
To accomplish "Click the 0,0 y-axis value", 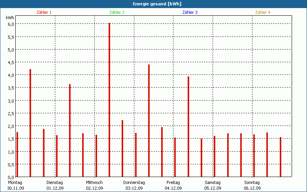I will pyautogui.click(x=11, y=177).
